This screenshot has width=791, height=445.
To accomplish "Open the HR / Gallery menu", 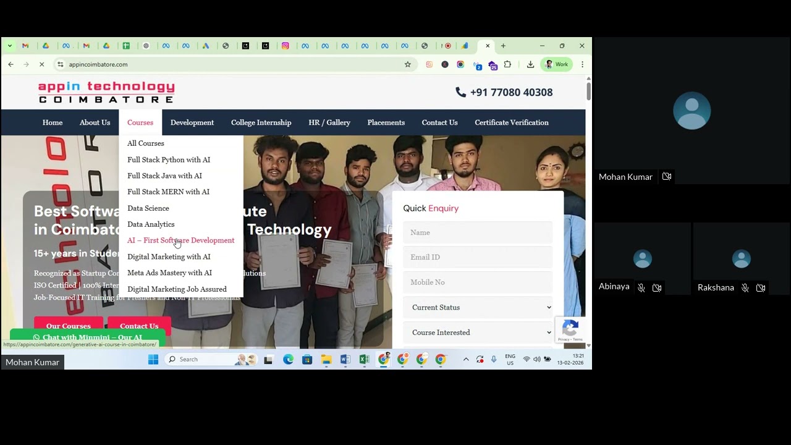I will tap(329, 122).
